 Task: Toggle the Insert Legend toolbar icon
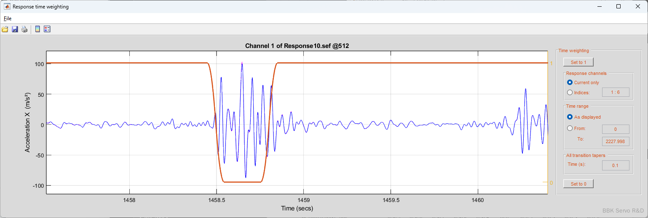click(47, 29)
